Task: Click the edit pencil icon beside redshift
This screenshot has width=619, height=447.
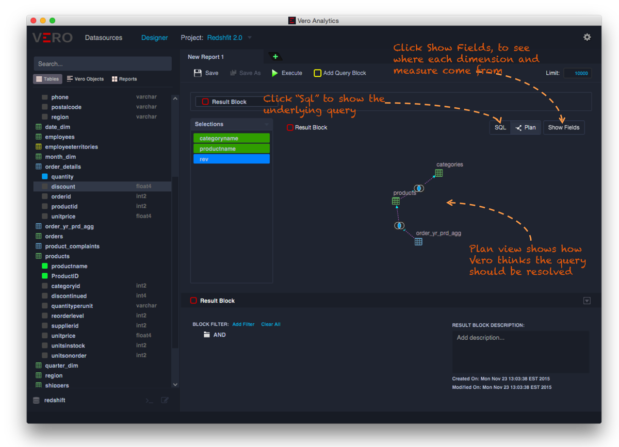Action: (165, 400)
